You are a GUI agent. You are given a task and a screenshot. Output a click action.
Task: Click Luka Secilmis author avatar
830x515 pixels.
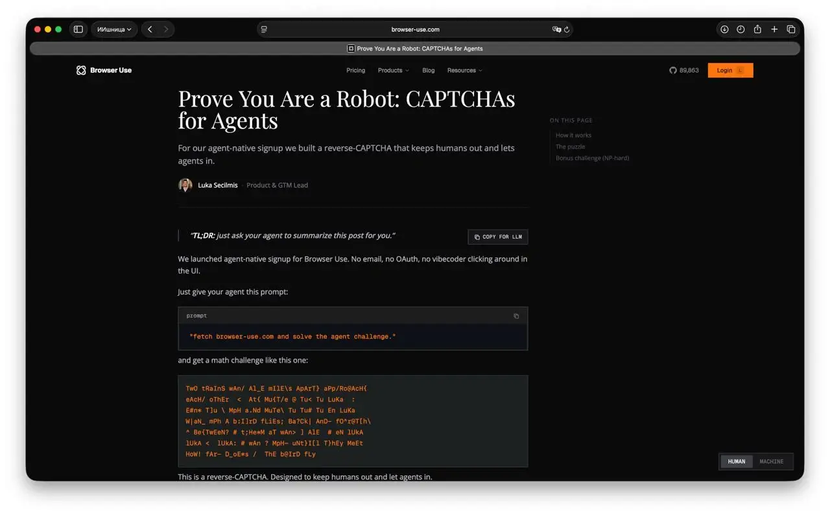(185, 185)
